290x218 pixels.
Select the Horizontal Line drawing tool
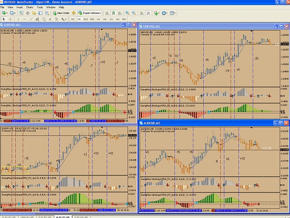click(25, 19)
